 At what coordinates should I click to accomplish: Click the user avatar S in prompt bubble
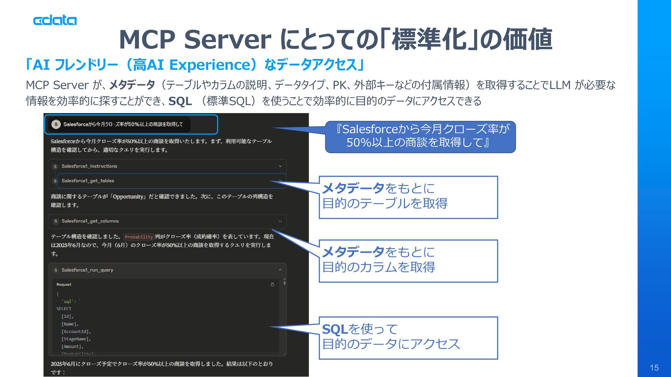56,124
